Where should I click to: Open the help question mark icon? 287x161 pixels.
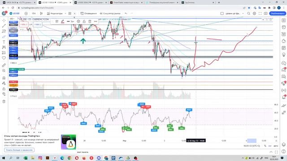(284, 151)
